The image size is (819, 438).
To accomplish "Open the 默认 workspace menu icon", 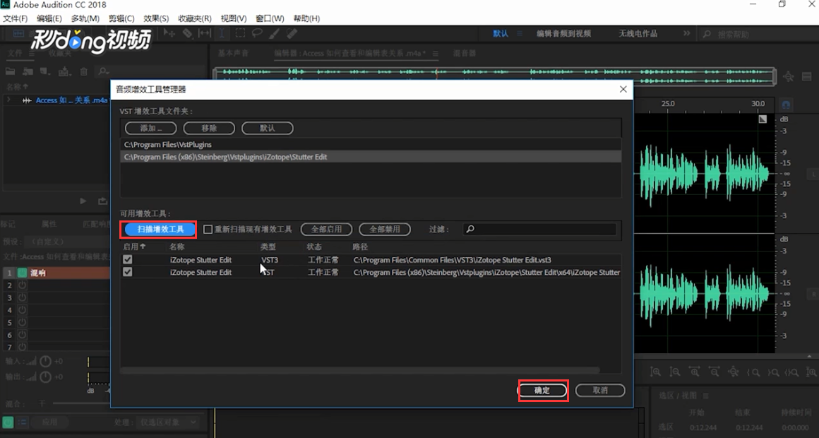I will click(519, 33).
